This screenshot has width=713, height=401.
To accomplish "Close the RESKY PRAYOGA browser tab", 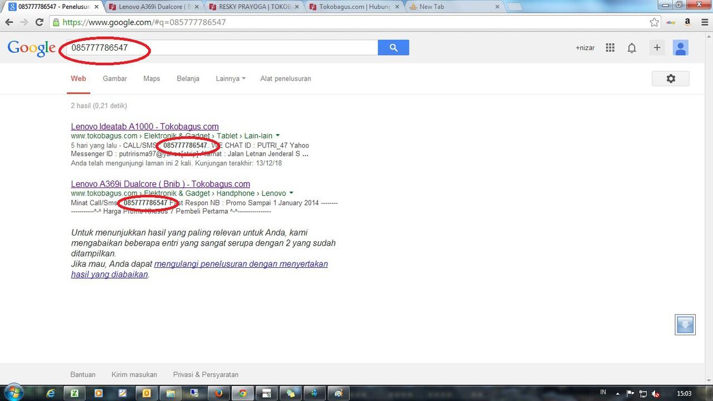I will (x=296, y=7).
